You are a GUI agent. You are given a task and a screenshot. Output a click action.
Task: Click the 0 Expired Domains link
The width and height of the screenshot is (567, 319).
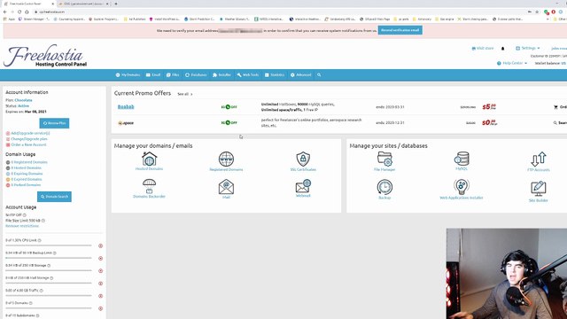[27, 179]
